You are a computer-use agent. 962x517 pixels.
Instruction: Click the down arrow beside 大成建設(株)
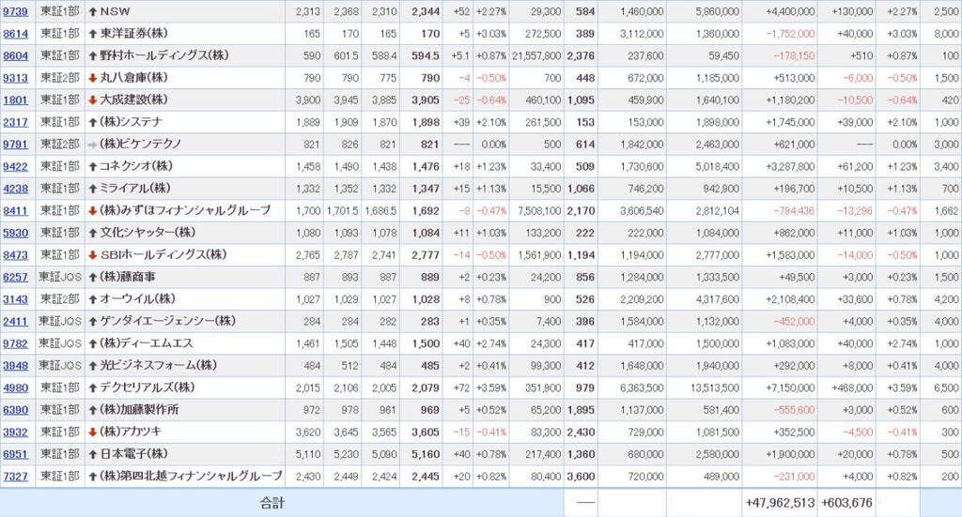tap(93, 99)
